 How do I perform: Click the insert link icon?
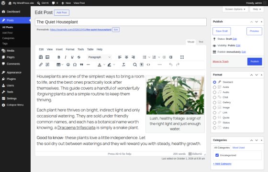pyautogui.click(x=41, y=64)
